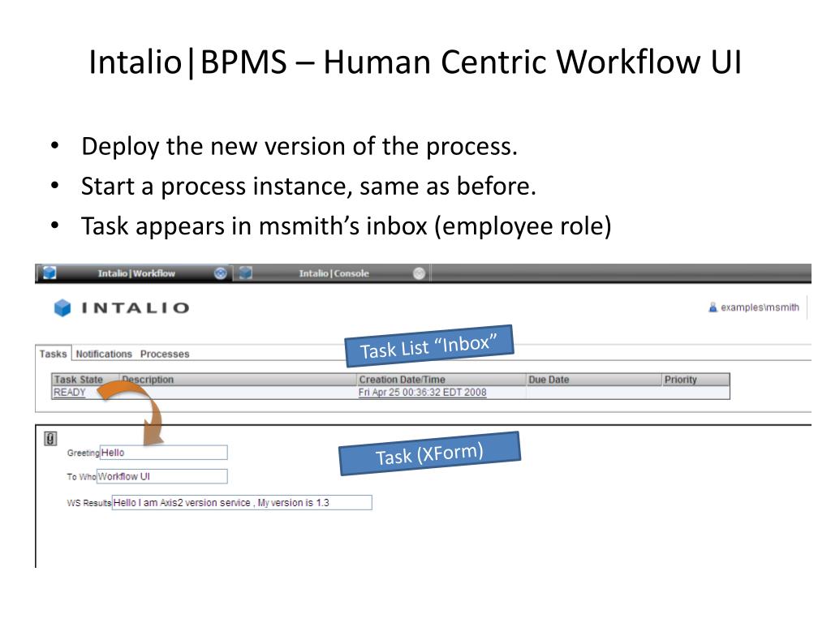Click the WS Results input field
831x623 pixels.
pos(242,502)
